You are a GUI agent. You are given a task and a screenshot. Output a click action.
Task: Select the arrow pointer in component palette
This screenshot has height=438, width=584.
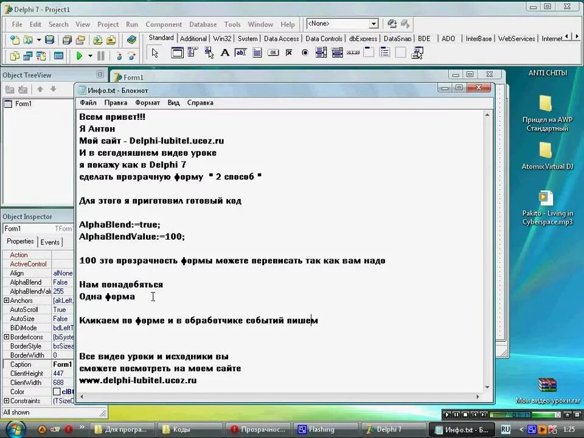155,53
